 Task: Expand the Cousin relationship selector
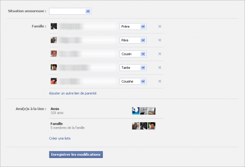click(133, 54)
